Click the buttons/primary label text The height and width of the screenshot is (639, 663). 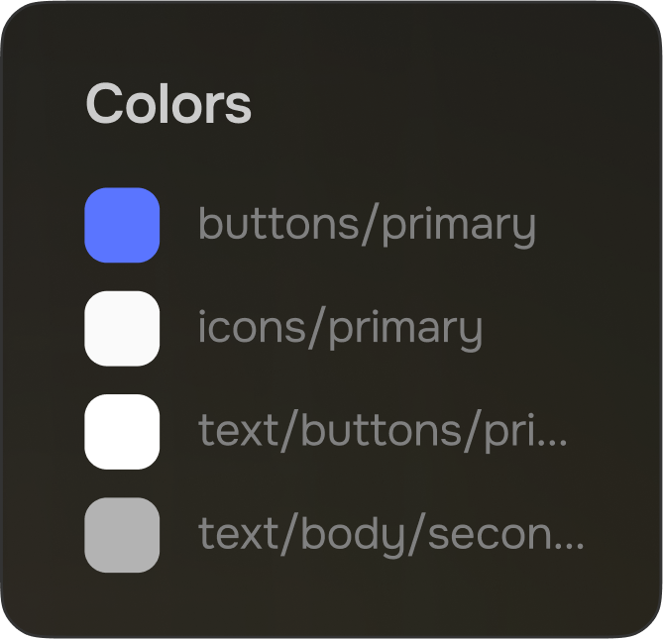(367, 225)
